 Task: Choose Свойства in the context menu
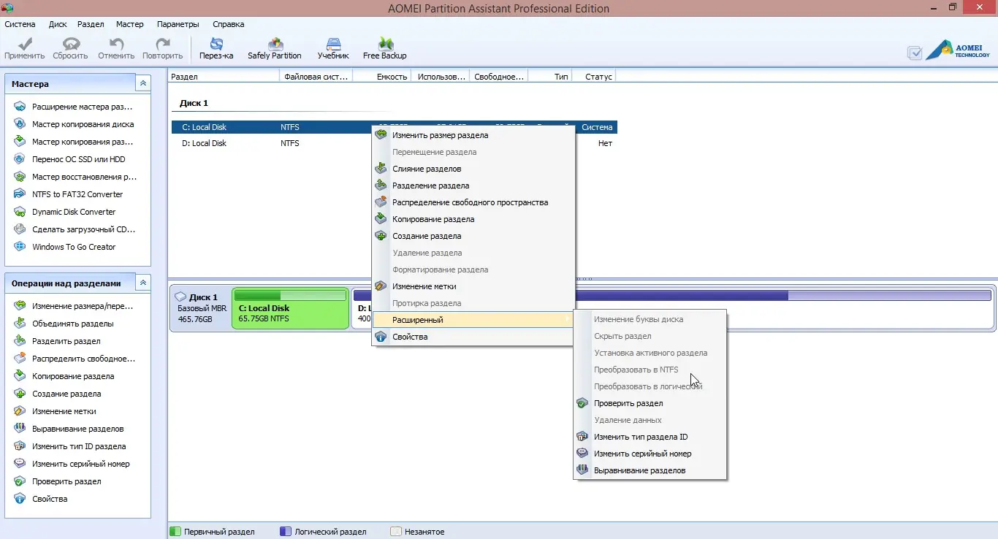473,337
